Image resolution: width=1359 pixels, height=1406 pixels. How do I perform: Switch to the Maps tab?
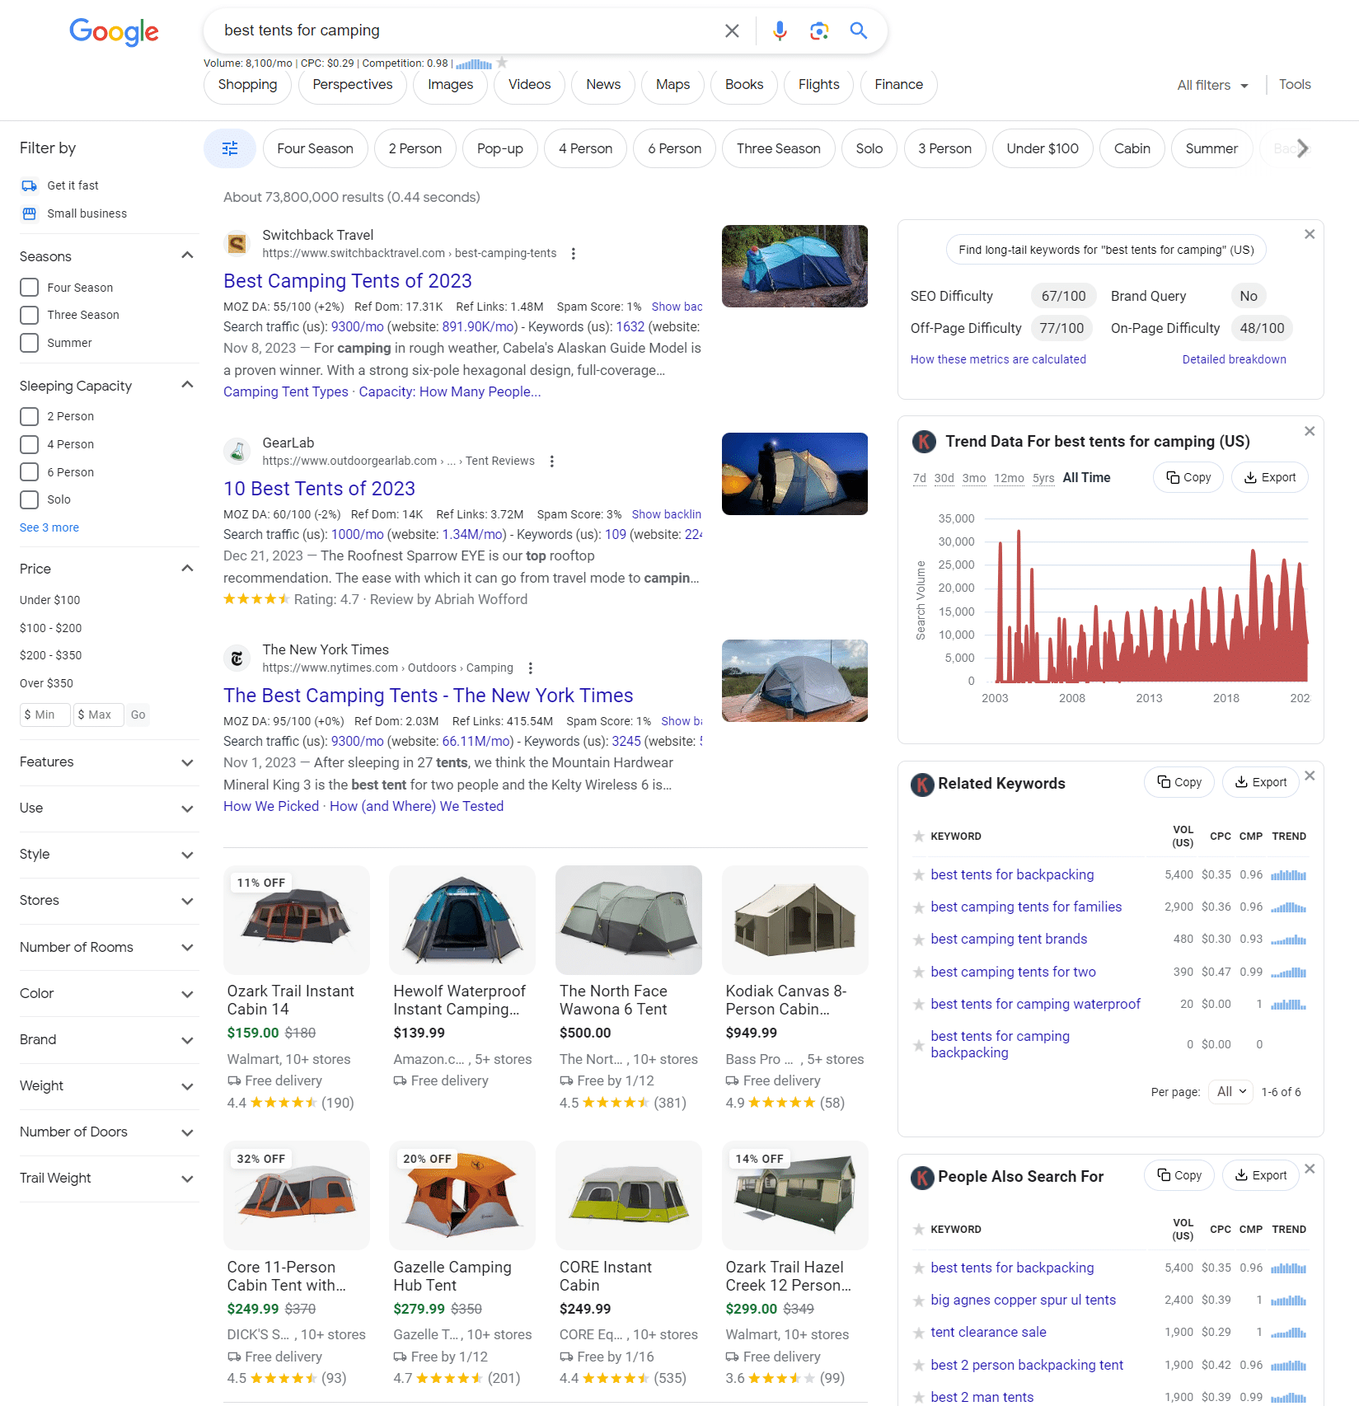click(672, 85)
